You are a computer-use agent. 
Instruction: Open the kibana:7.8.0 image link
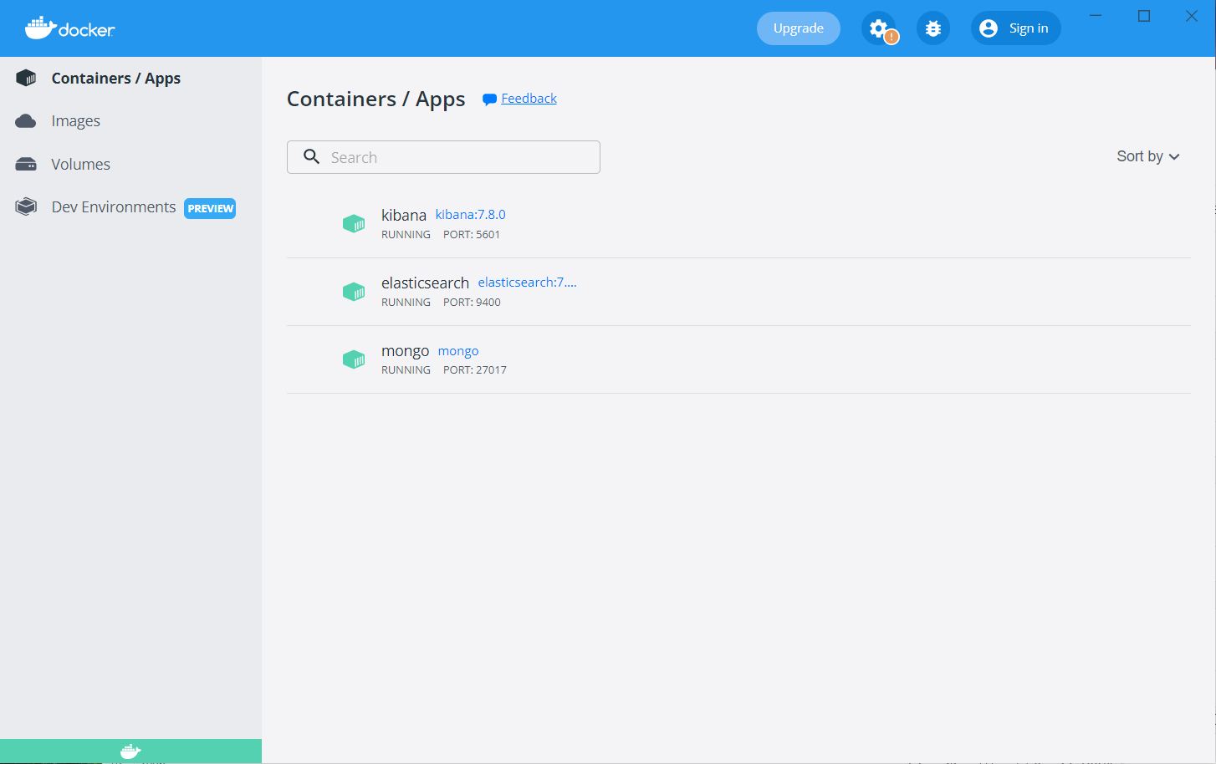pos(470,215)
